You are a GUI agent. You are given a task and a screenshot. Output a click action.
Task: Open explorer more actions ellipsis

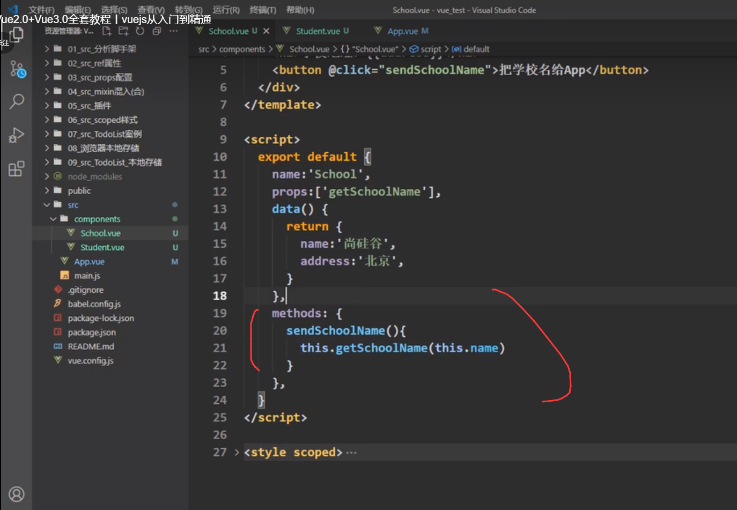coord(173,31)
